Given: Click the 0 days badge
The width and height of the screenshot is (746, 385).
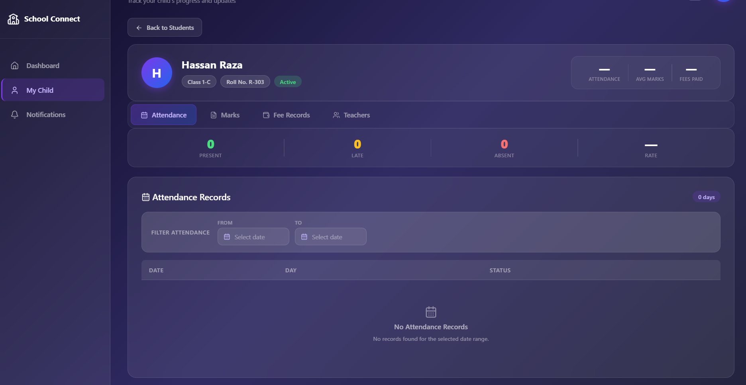Looking at the screenshot, I should pos(706,197).
